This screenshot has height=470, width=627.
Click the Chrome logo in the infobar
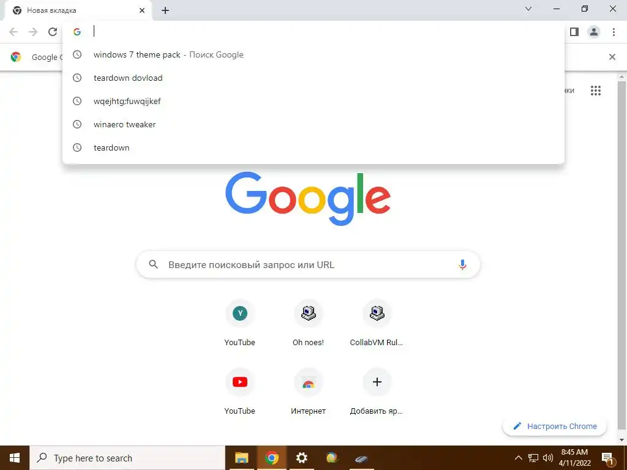pos(16,57)
